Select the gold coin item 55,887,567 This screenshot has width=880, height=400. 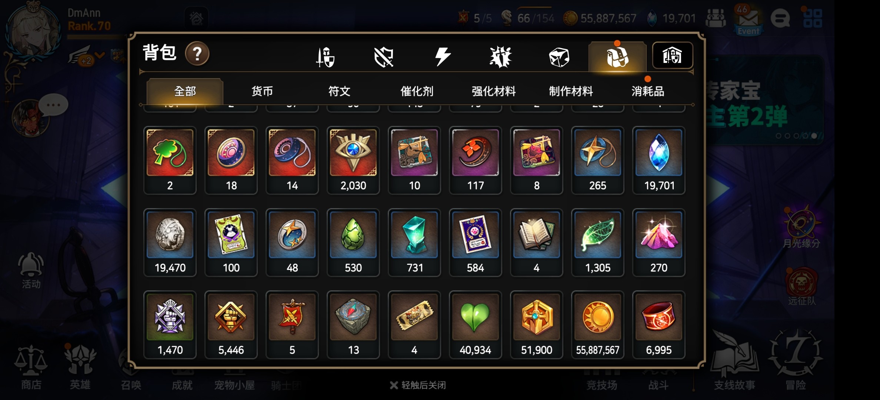[598, 325]
